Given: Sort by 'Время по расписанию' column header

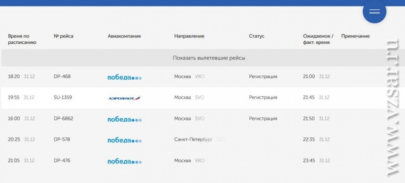Looking at the screenshot, I should click(x=22, y=39).
